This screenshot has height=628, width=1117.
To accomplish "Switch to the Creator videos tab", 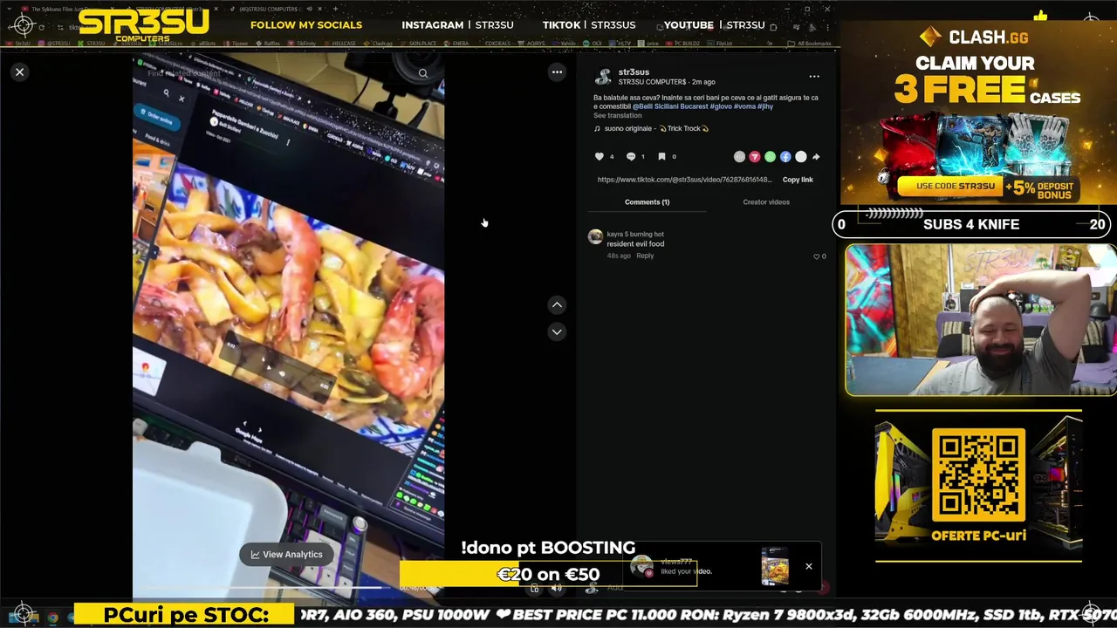I will pyautogui.click(x=766, y=202).
